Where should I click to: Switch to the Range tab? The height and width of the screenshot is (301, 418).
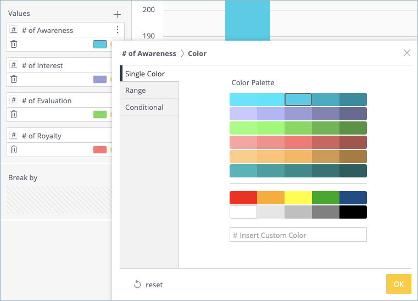click(136, 90)
